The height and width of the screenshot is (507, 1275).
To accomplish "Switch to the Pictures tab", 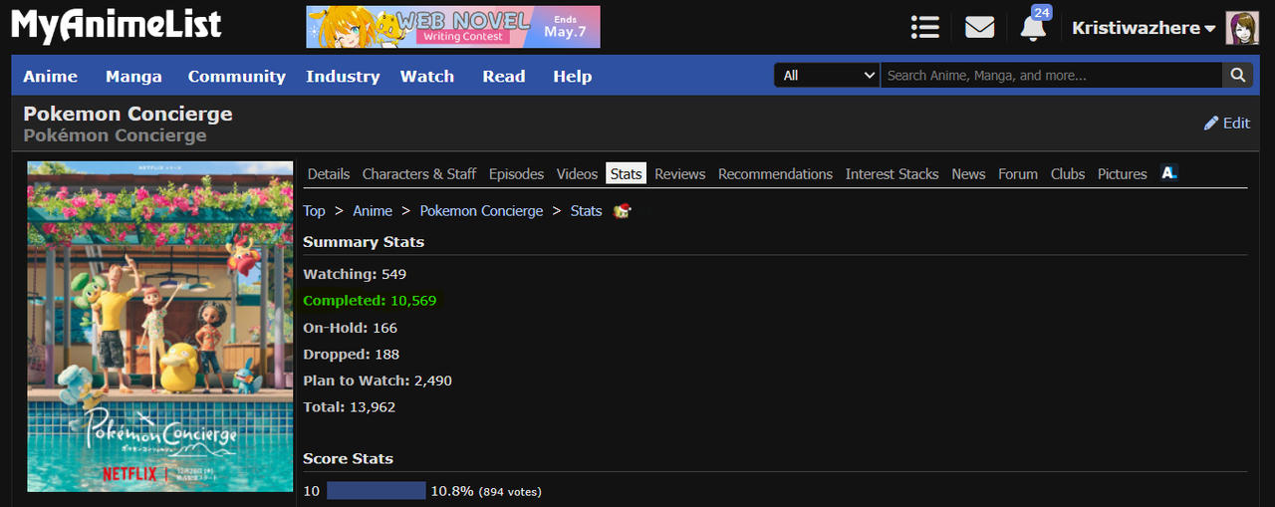I will point(1123,173).
